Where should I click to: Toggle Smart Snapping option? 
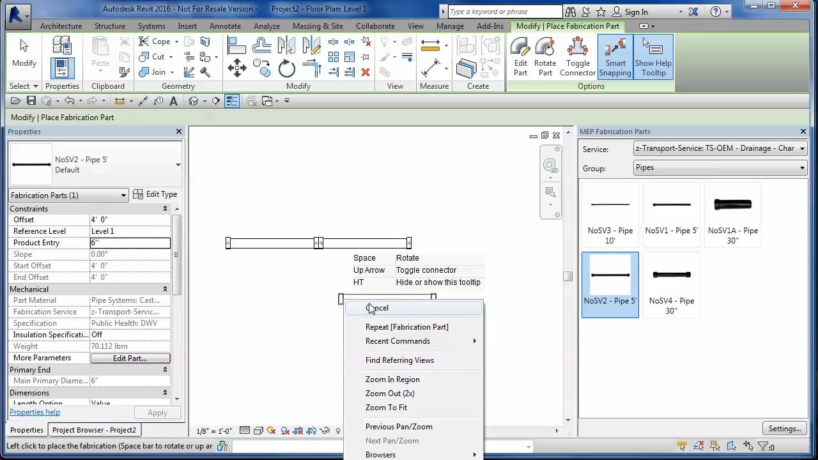point(615,57)
